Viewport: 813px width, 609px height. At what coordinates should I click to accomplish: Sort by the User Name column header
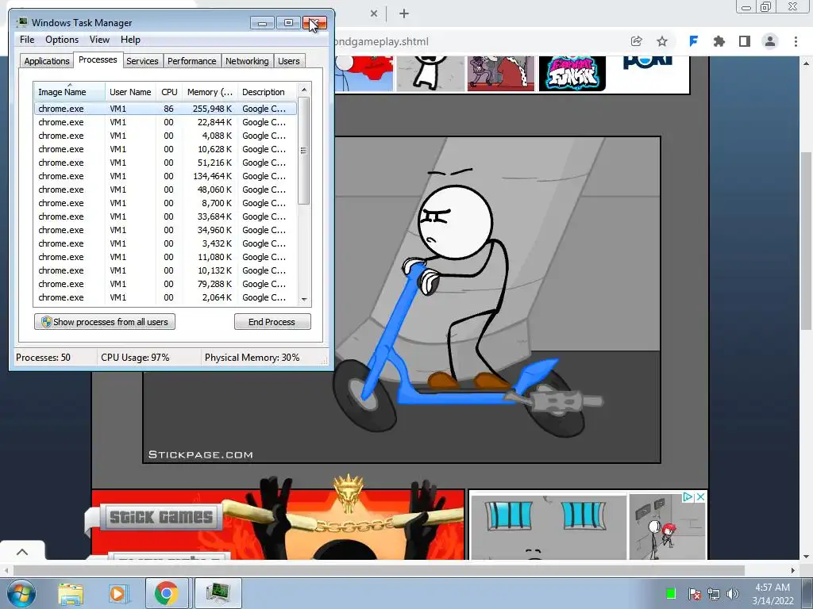click(x=130, y=92)
